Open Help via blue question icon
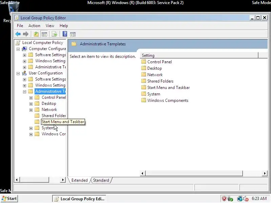Image resolution: width=271 pixels, height=203 pixels. (65, 34)
